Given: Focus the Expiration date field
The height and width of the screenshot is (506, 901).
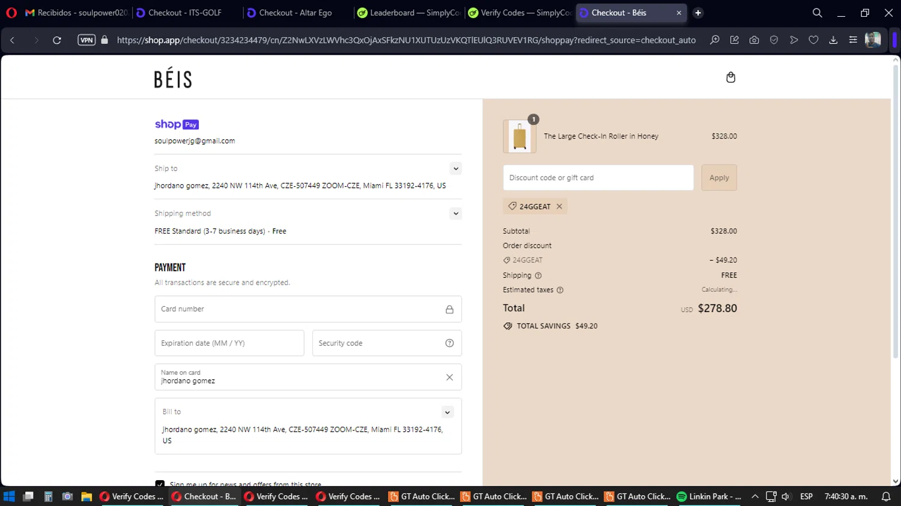Looking at the screenshot, I should coord(229,343).
